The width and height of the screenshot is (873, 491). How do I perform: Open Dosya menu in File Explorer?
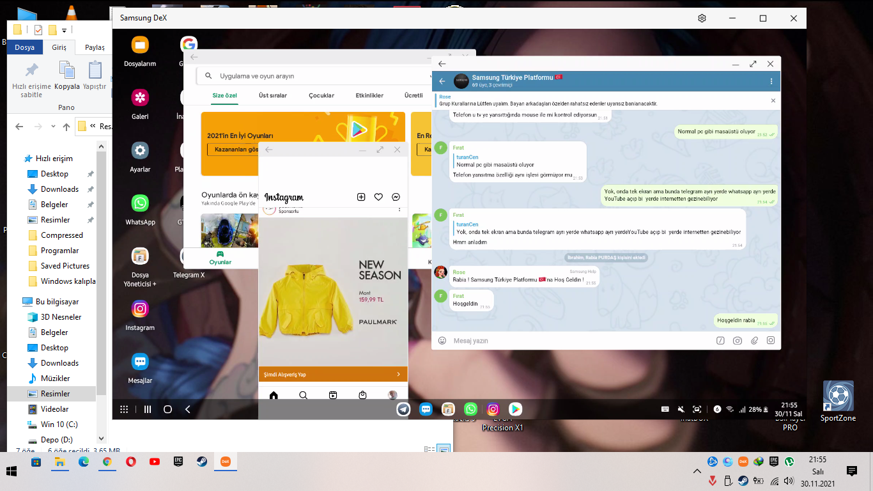point(25,47)
